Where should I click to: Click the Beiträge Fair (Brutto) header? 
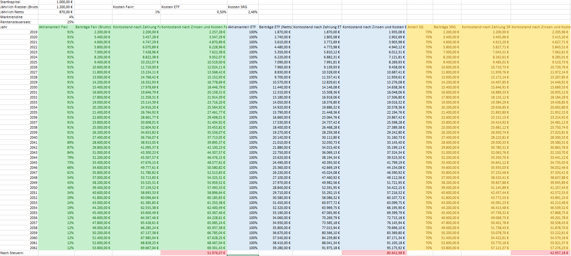tap(93, 27)
